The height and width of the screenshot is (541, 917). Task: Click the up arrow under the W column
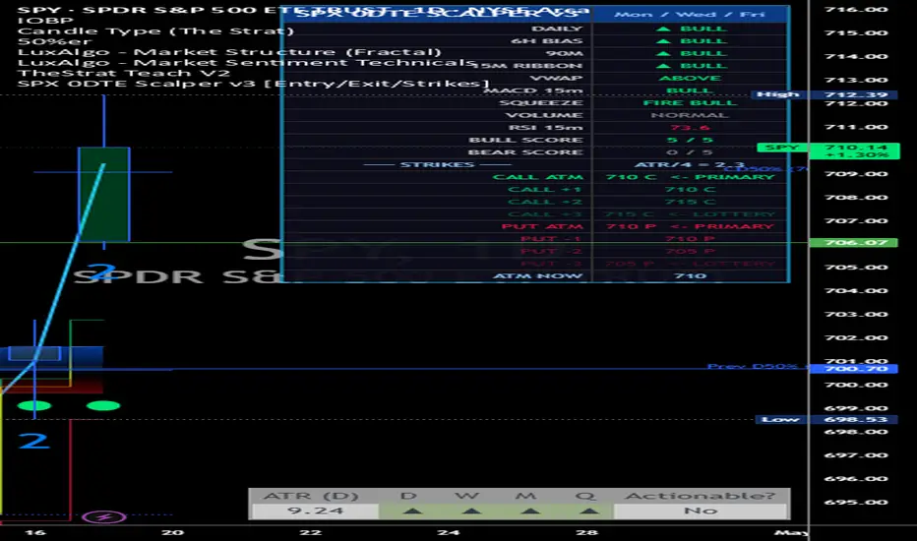[471, 511]
